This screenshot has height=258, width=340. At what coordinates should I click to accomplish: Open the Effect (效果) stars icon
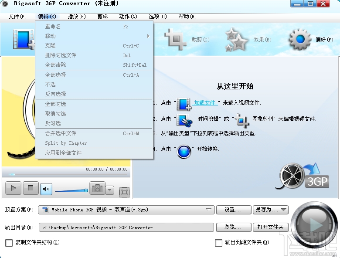click(236, 40)
